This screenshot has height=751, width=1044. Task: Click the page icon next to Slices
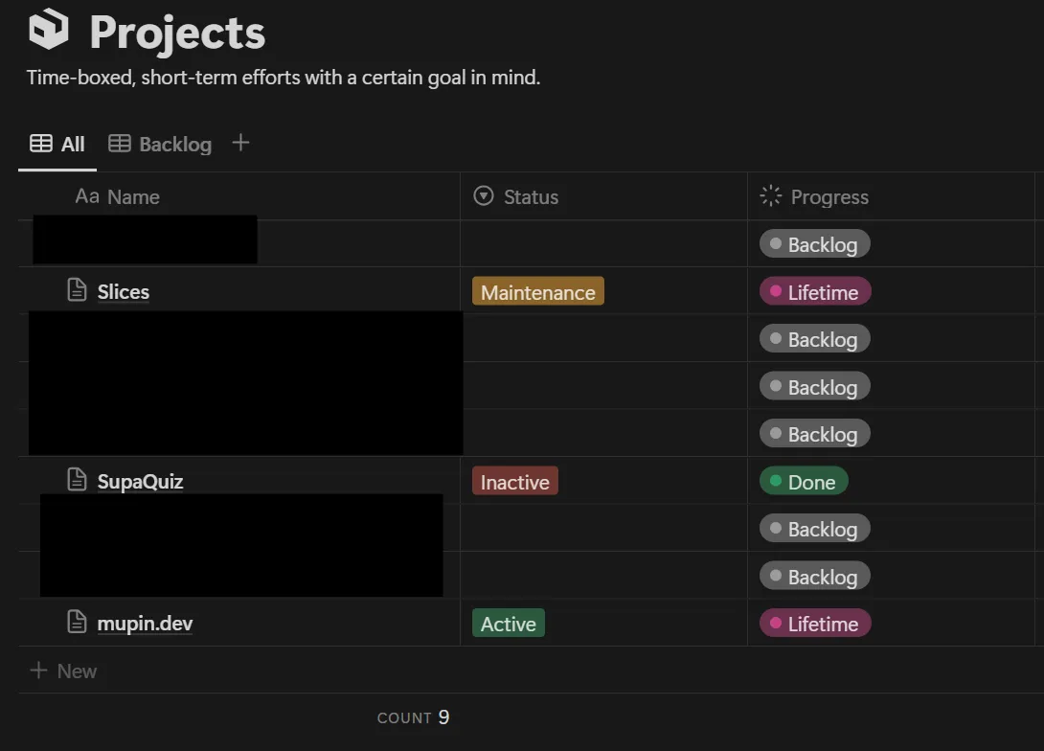(x=78, y=290)
